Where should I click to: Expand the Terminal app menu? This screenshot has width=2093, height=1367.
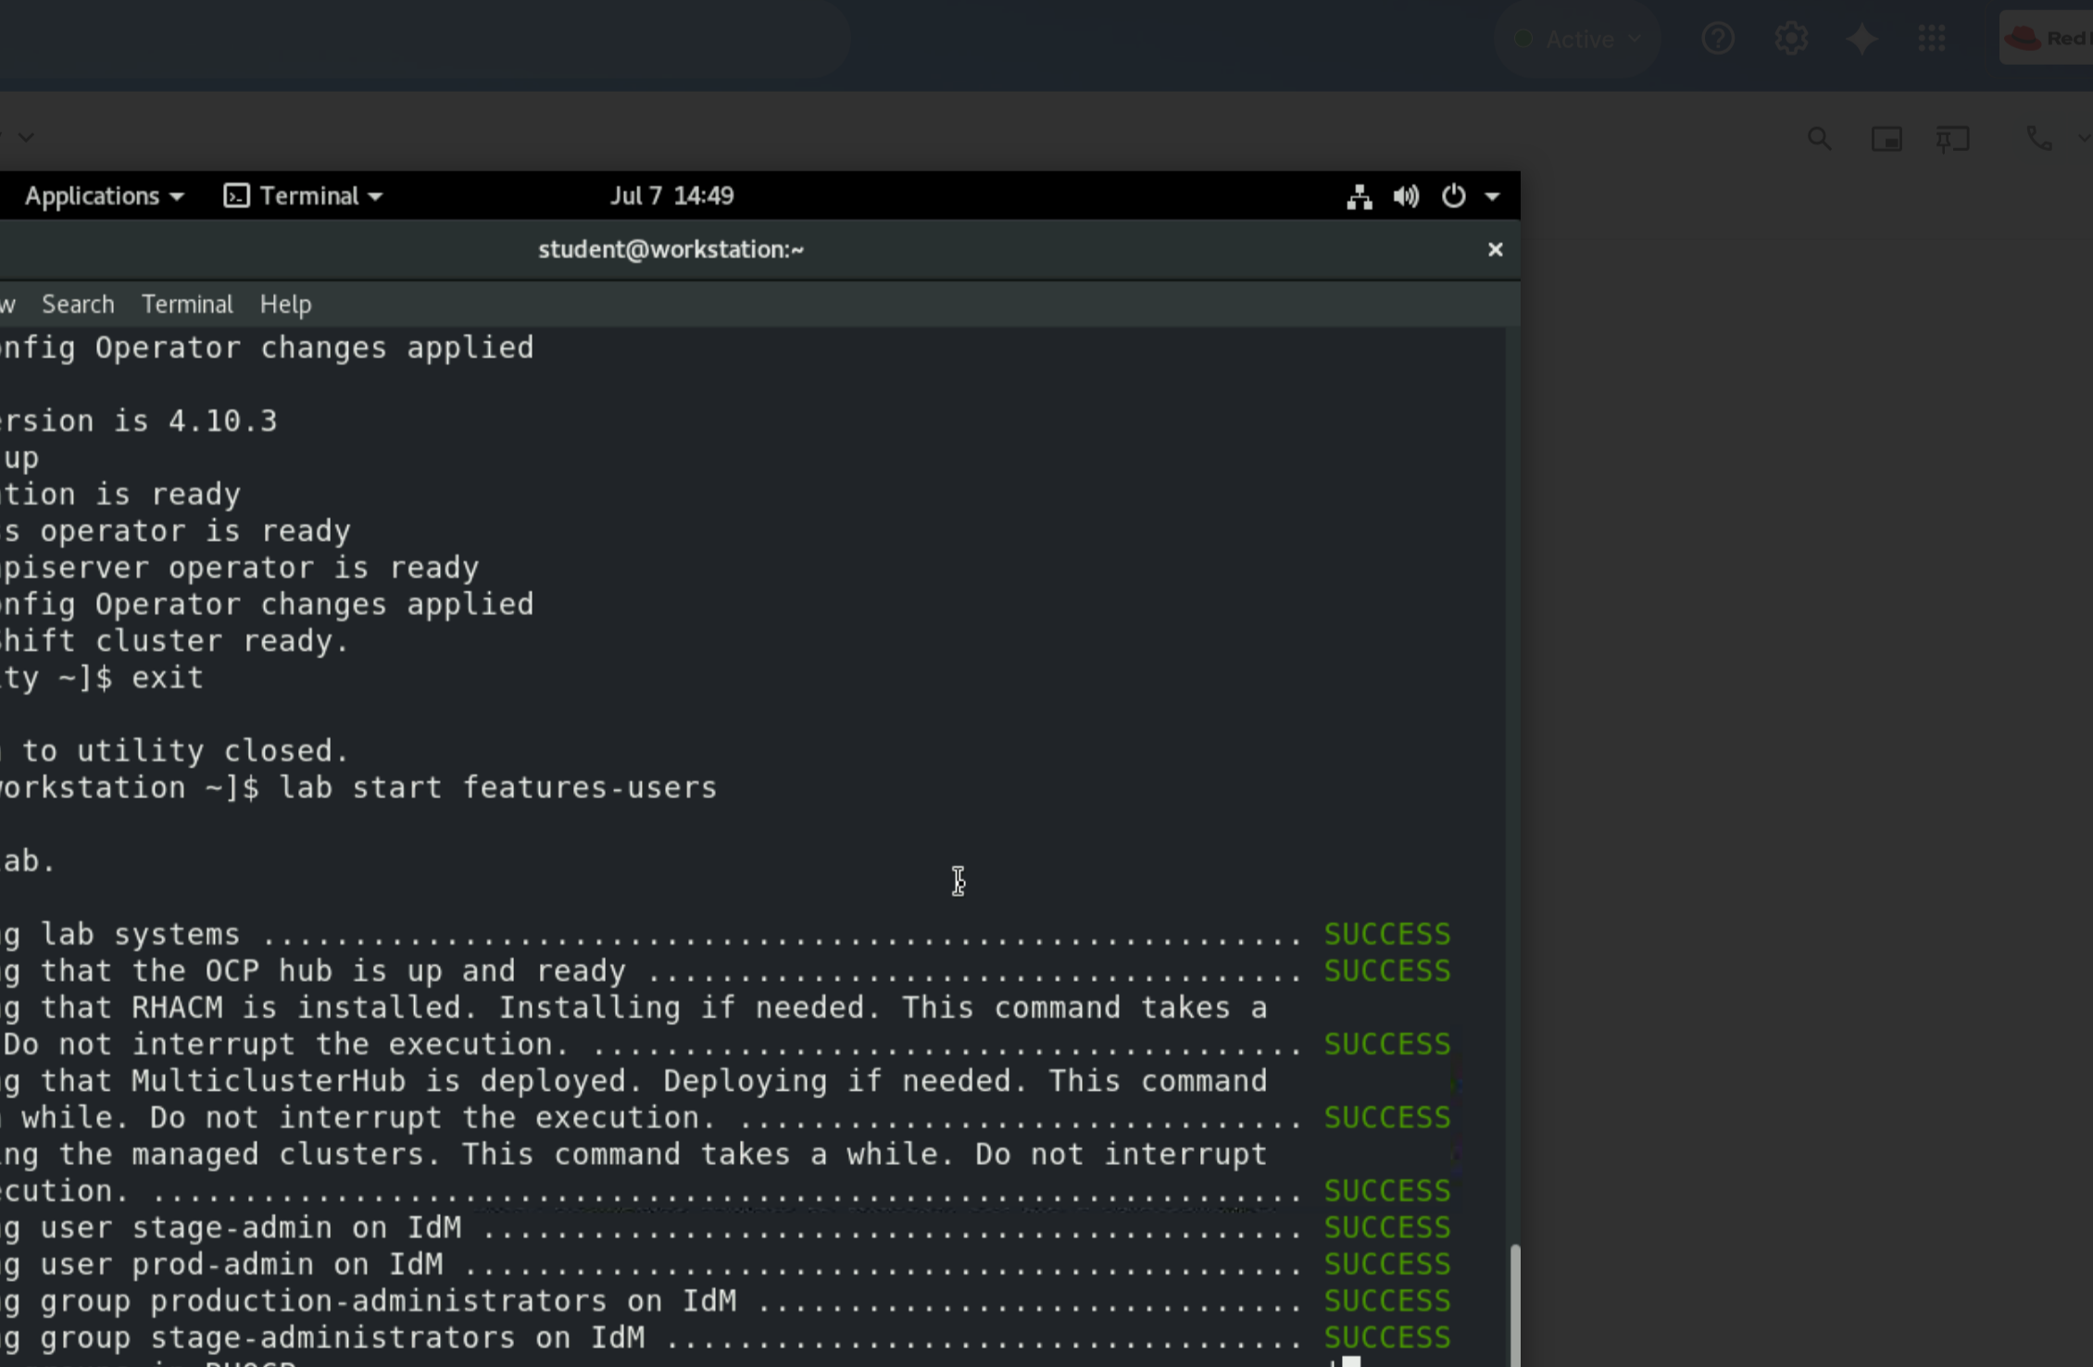(304, 196)
